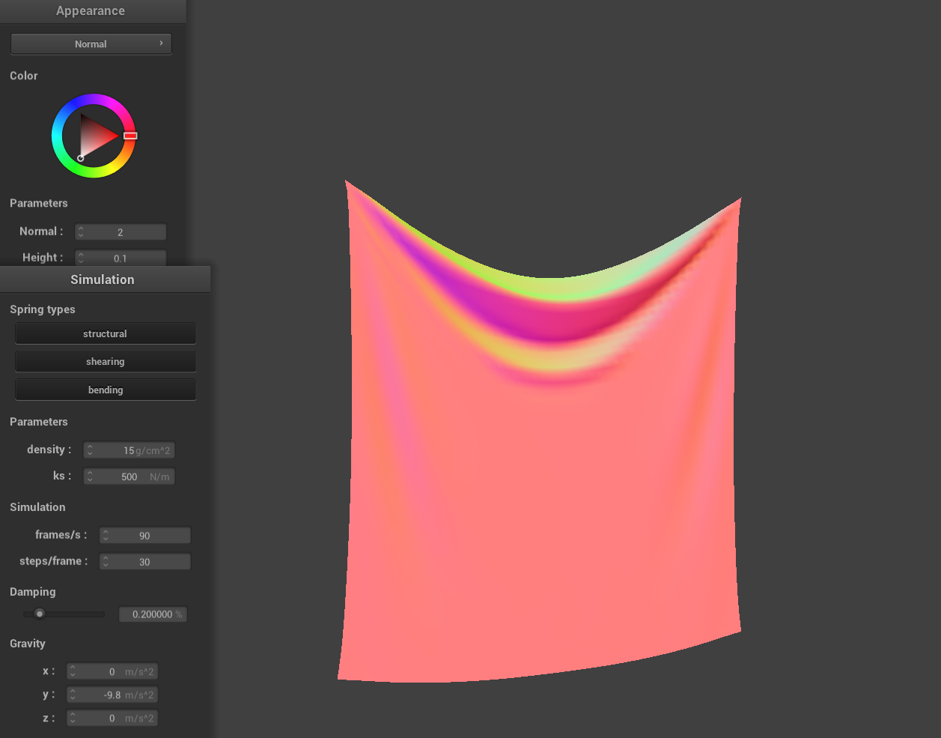The image size is (941, 738).
Task: Toggle the structural spring type
Action: (105, 333)
